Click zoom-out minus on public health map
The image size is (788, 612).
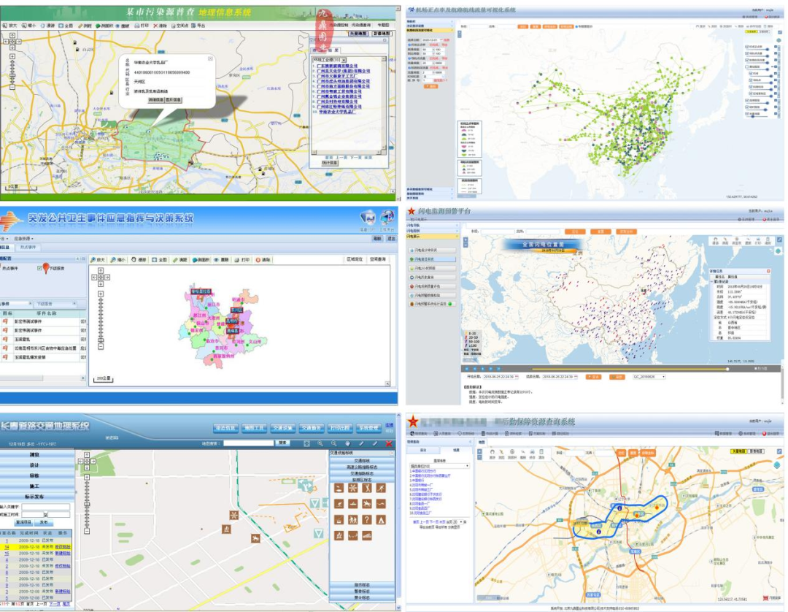point(101,346)
